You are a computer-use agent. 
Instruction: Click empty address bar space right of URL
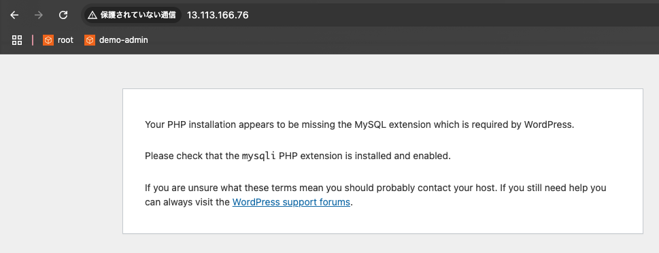click(x=454, y=15)
